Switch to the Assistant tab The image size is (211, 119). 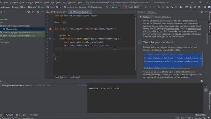pyautogui.click(x=141, y=12)
